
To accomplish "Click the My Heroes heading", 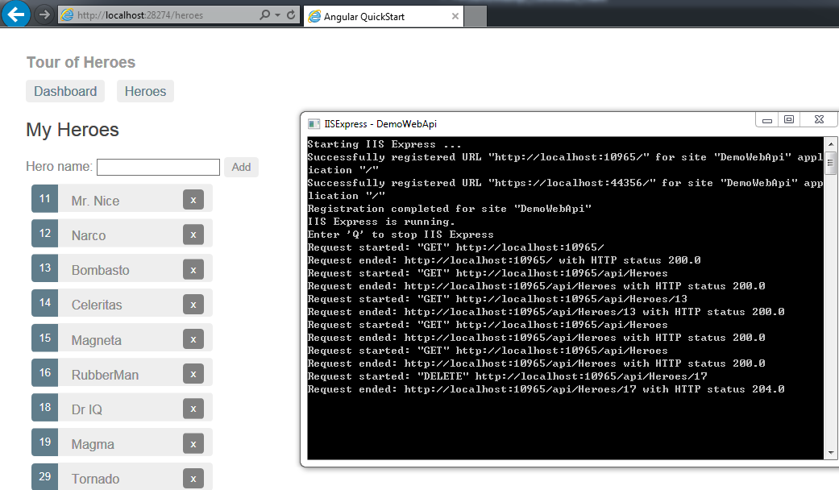I will tap(73, 130).
